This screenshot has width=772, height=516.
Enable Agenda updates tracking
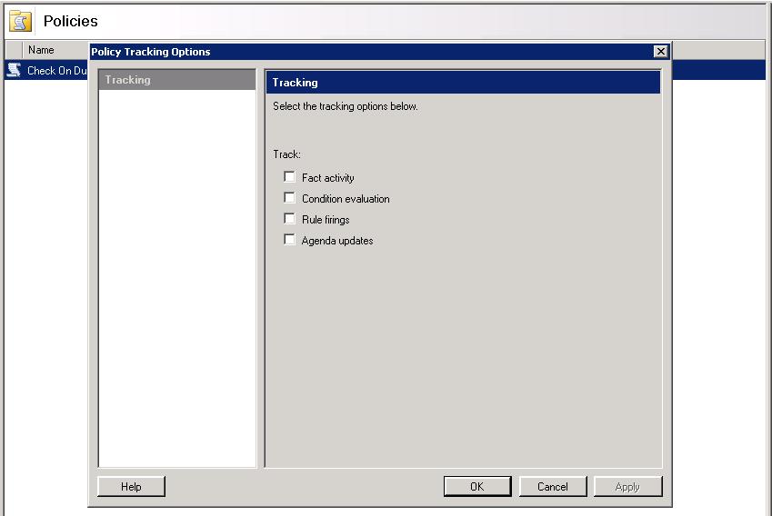click(x=289, y=240)
